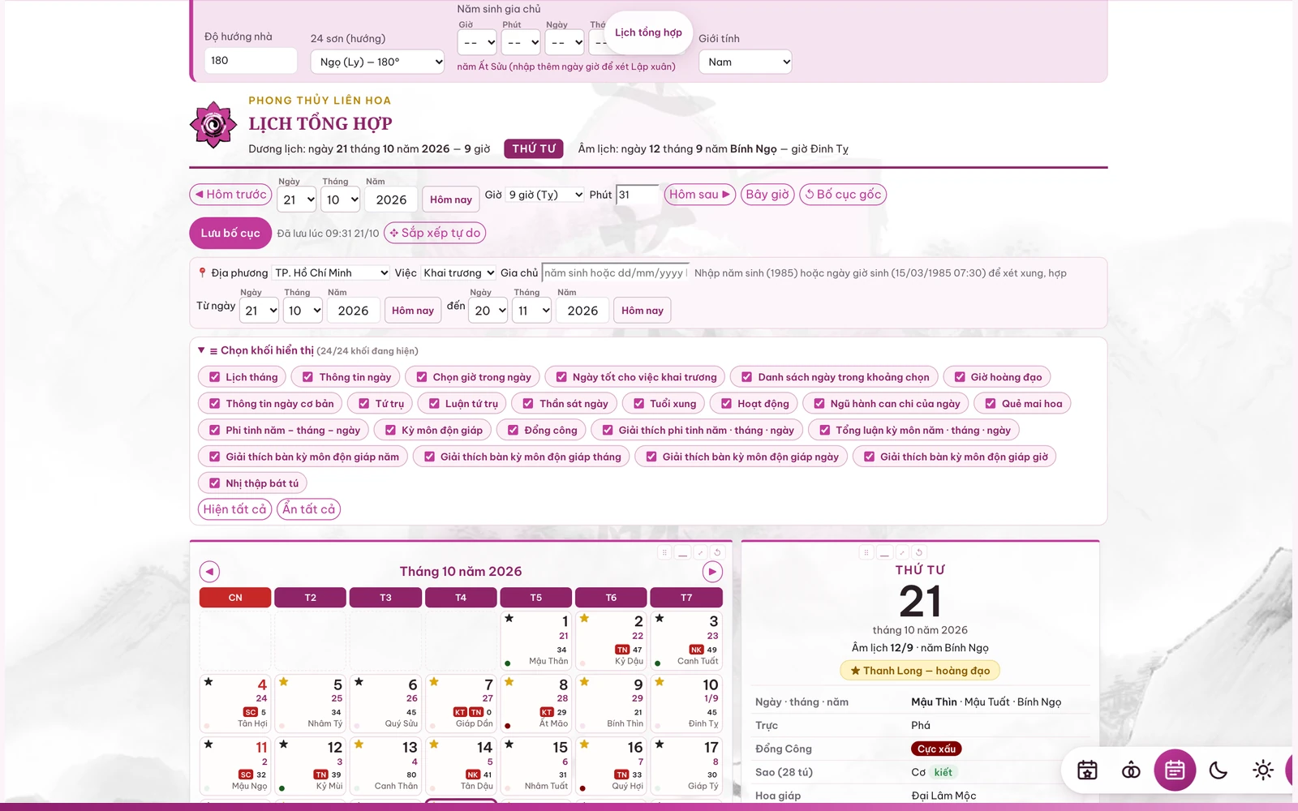Open the Địa phương TP. Hồ Chí Minh dropdown
This screenshot has height=811, width=1298.
(331, 273)
